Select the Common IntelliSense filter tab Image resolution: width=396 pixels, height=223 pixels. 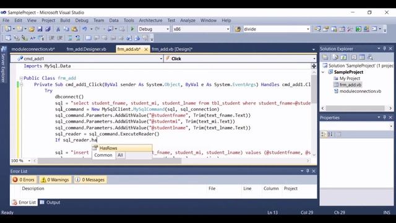point(103,155)
